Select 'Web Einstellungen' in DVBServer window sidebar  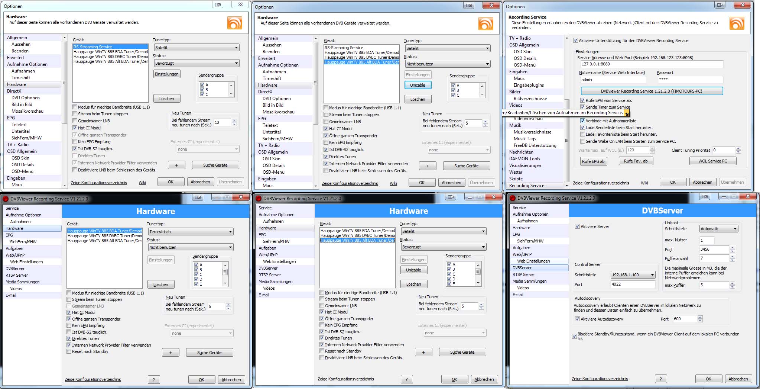[x=533, y=261]
